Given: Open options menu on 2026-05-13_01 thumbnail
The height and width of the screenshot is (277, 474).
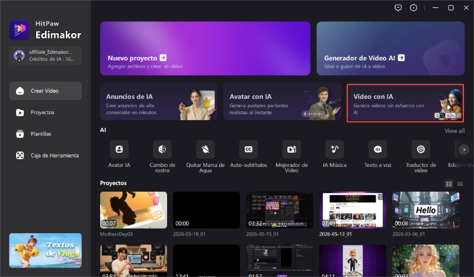Looking at the screenshot, I should (380, 197).
